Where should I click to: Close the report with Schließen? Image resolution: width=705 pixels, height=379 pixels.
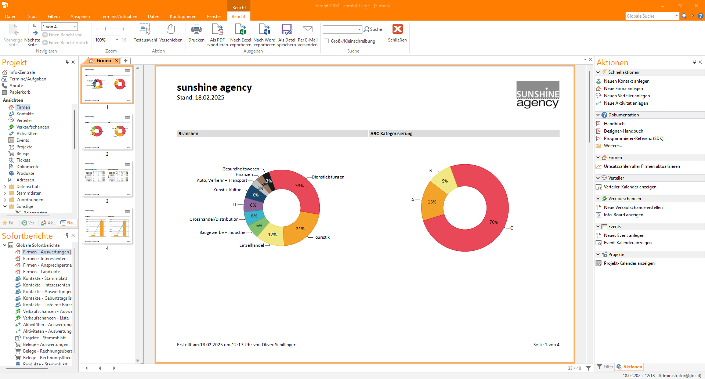click(x=397, y=29)
